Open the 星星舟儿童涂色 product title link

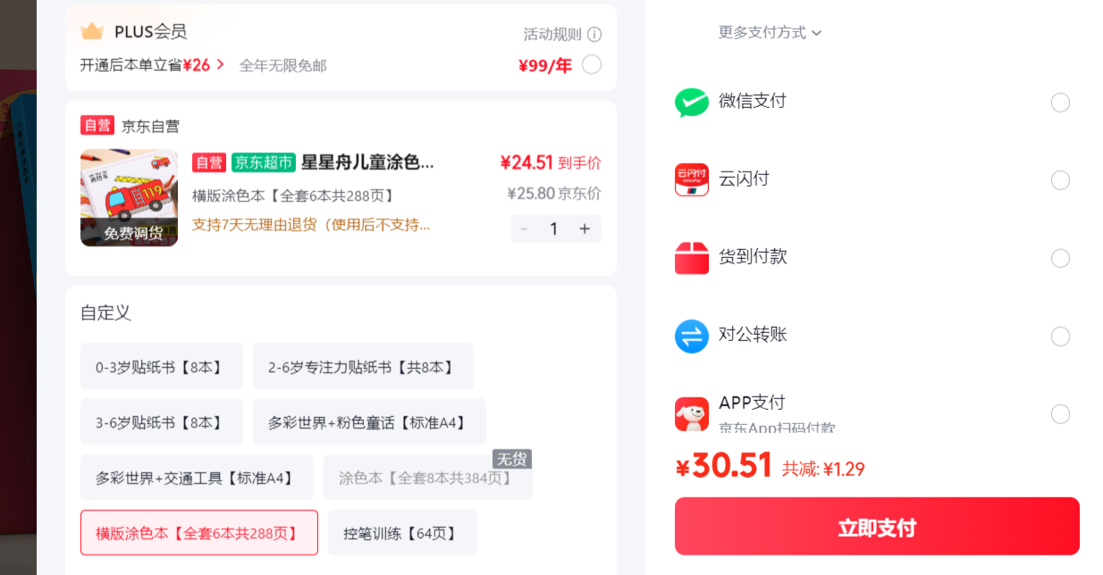point(367,162)
